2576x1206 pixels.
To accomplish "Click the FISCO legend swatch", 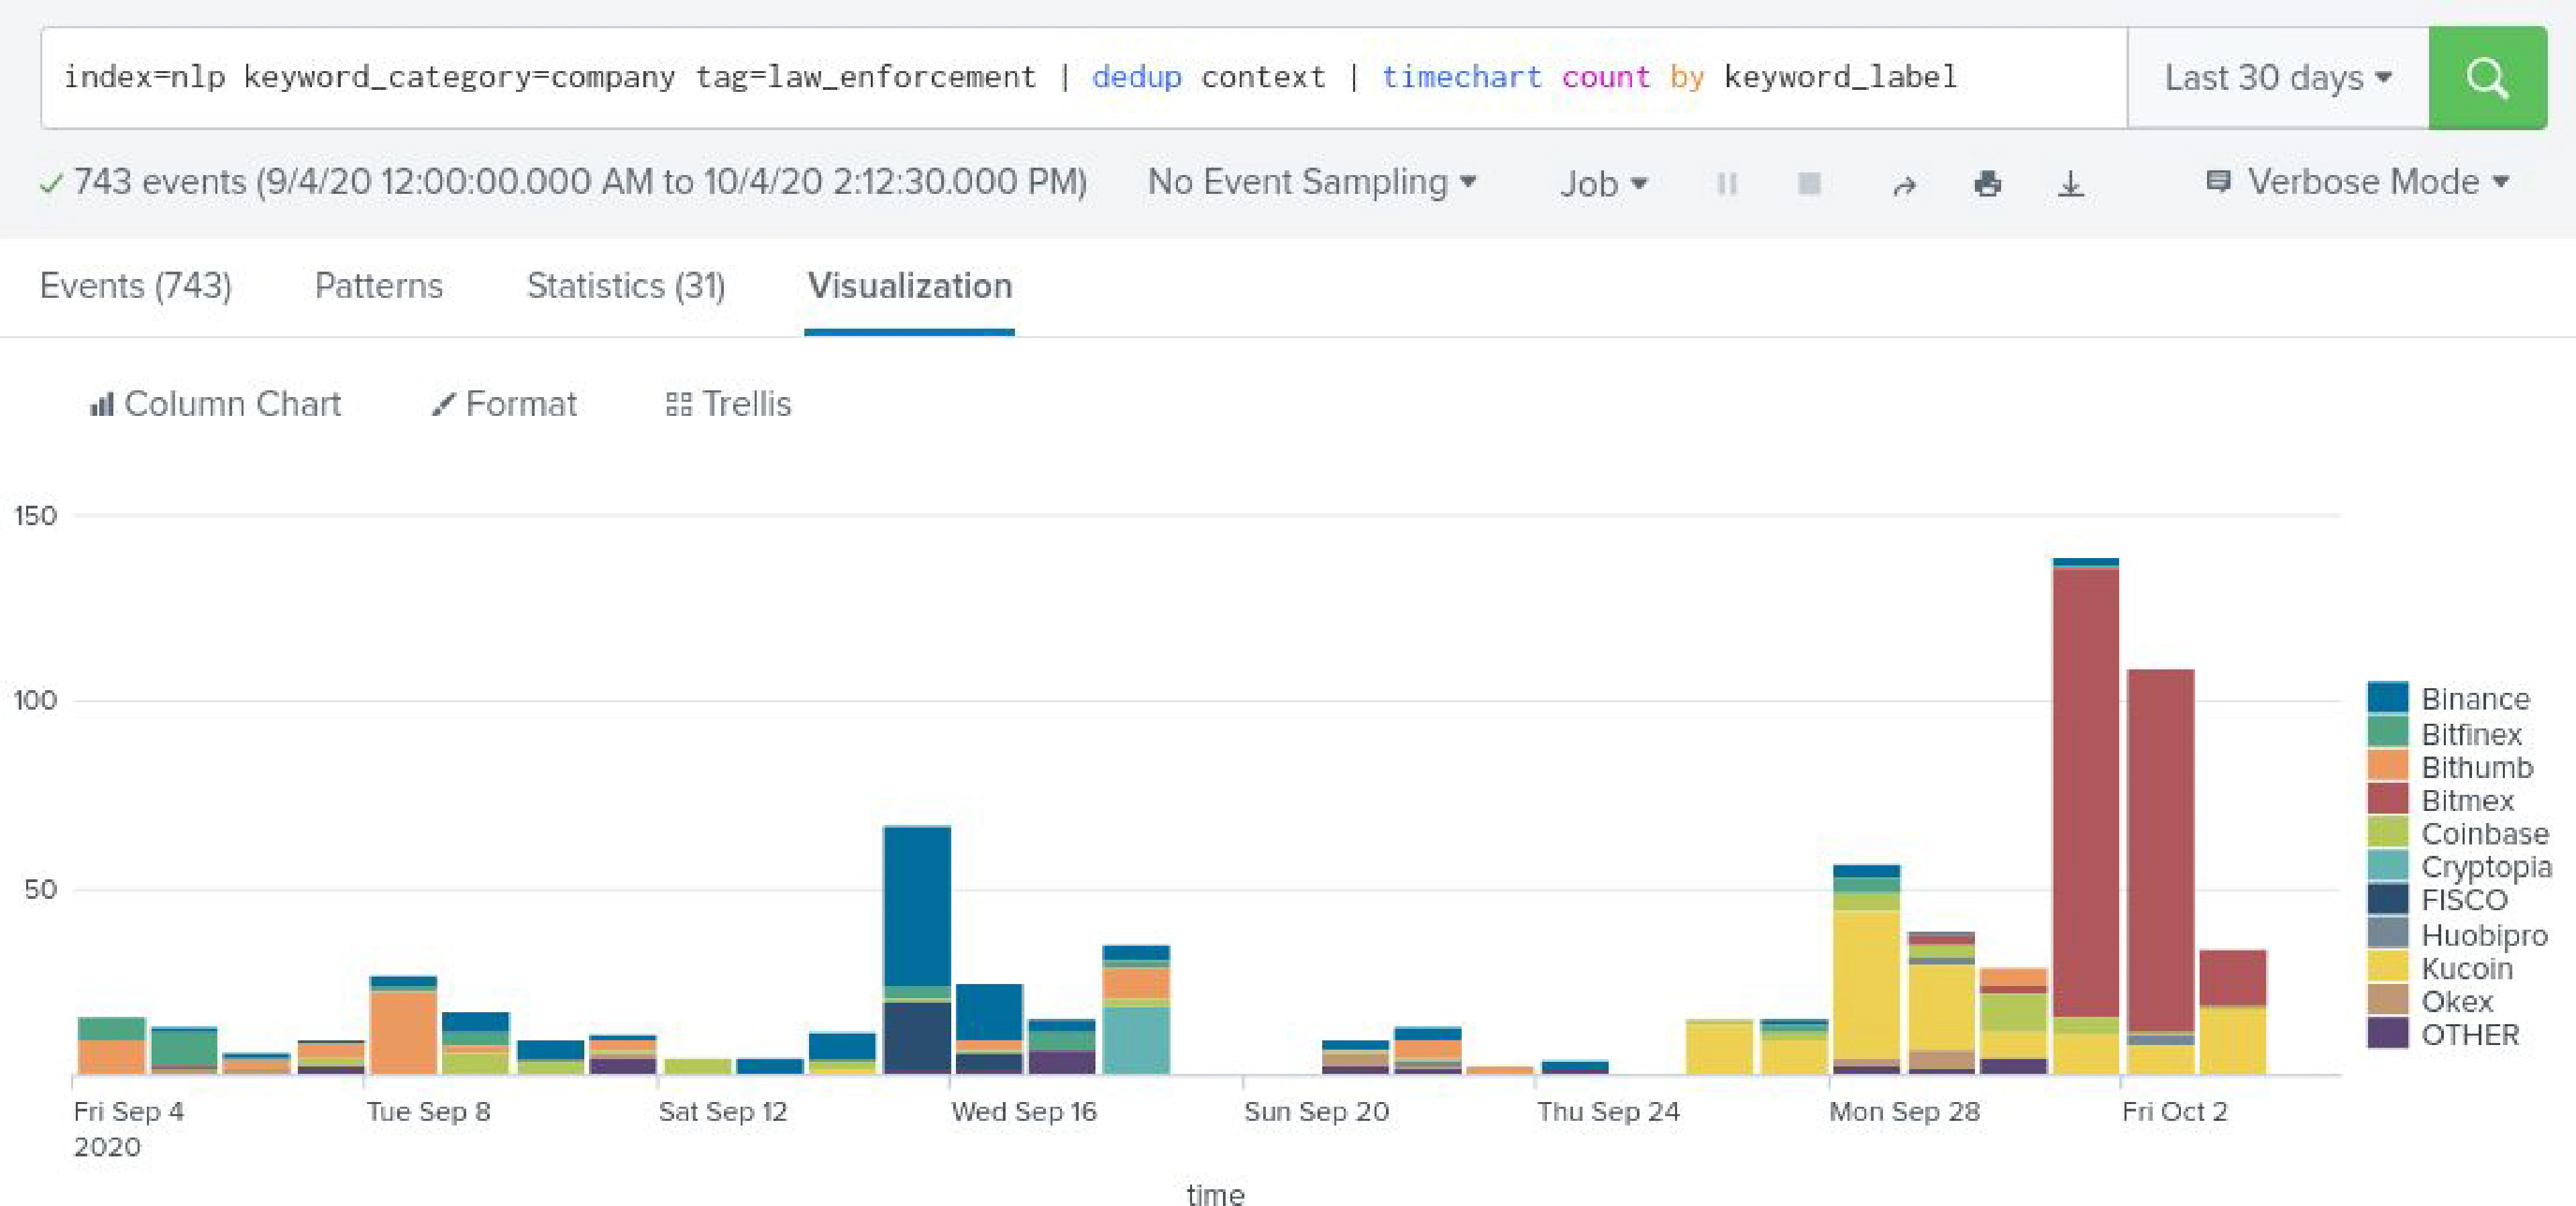I will tap(2387, 898).
